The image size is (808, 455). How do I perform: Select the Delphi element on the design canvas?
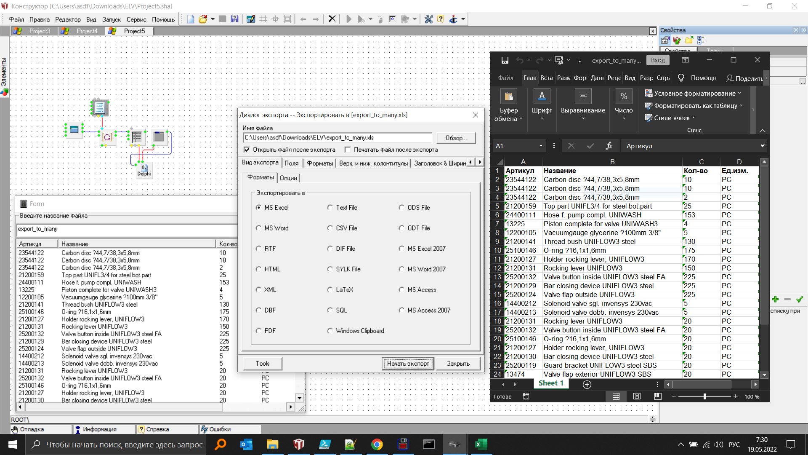click(144, 170)
